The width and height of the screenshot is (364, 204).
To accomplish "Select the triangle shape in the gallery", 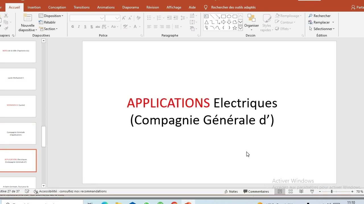I will [x=206, y=22].
